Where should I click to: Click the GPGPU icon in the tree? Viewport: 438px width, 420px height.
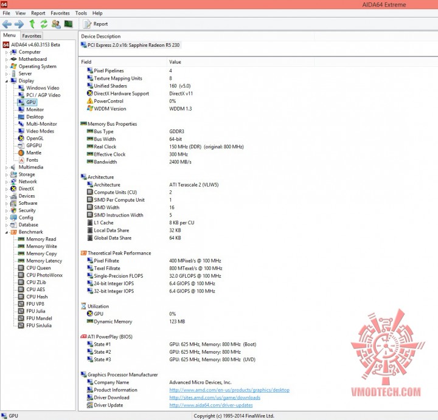pyautogui.click(x=21, y=145)
